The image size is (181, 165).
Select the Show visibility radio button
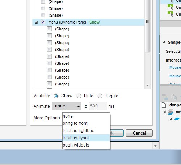pos(56,96)
